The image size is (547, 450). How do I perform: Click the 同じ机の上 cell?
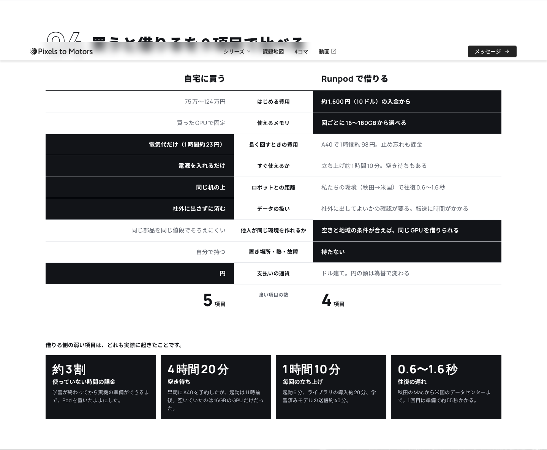[x=140, y=188]
